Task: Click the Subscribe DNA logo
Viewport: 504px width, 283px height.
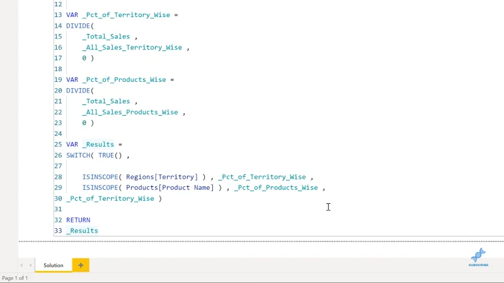Action: (478, 257)
